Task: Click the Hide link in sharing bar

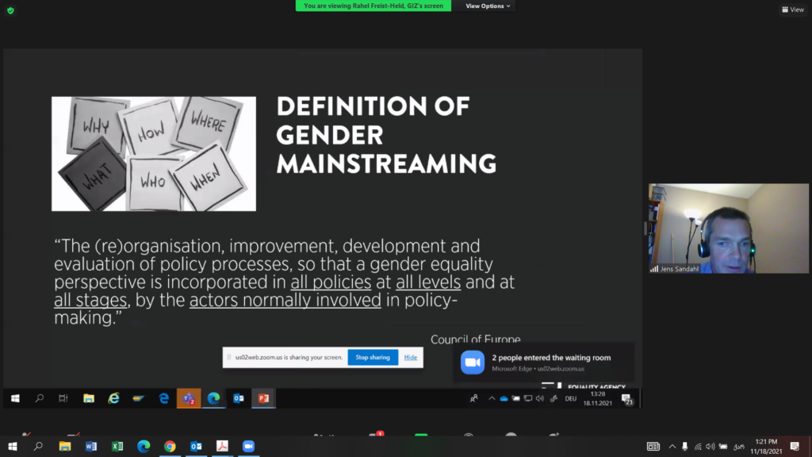Action: click(411, 358)
